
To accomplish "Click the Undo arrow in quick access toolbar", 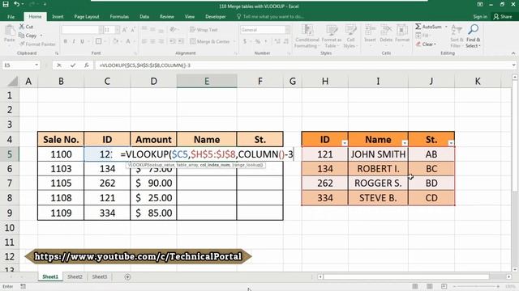I will click(16, 5).
